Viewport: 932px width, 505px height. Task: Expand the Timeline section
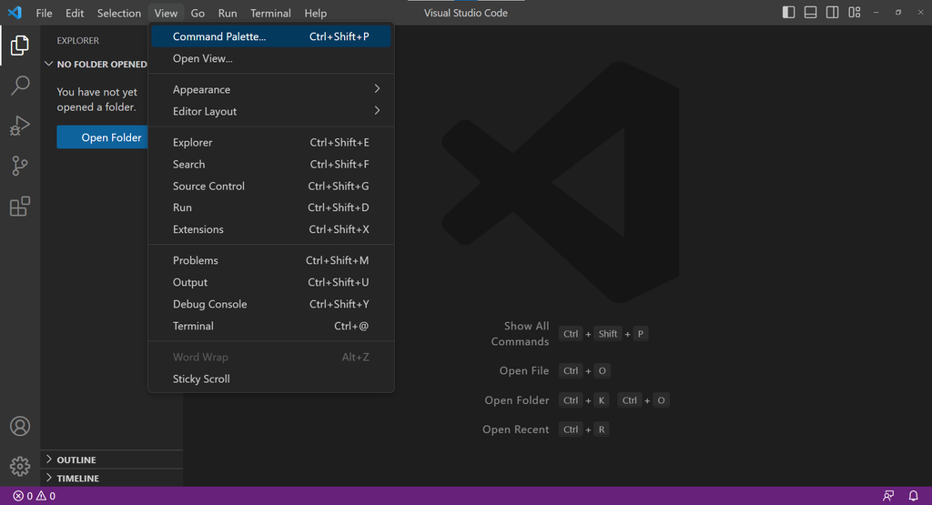point(78,478)
